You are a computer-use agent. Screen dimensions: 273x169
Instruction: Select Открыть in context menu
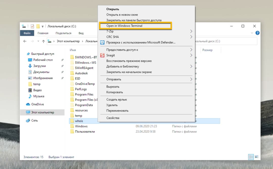click(x=113, y=9)
